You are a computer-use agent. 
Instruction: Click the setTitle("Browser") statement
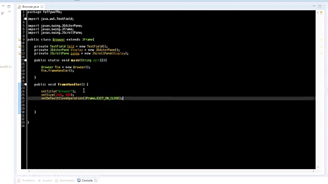tap(58, 91)
